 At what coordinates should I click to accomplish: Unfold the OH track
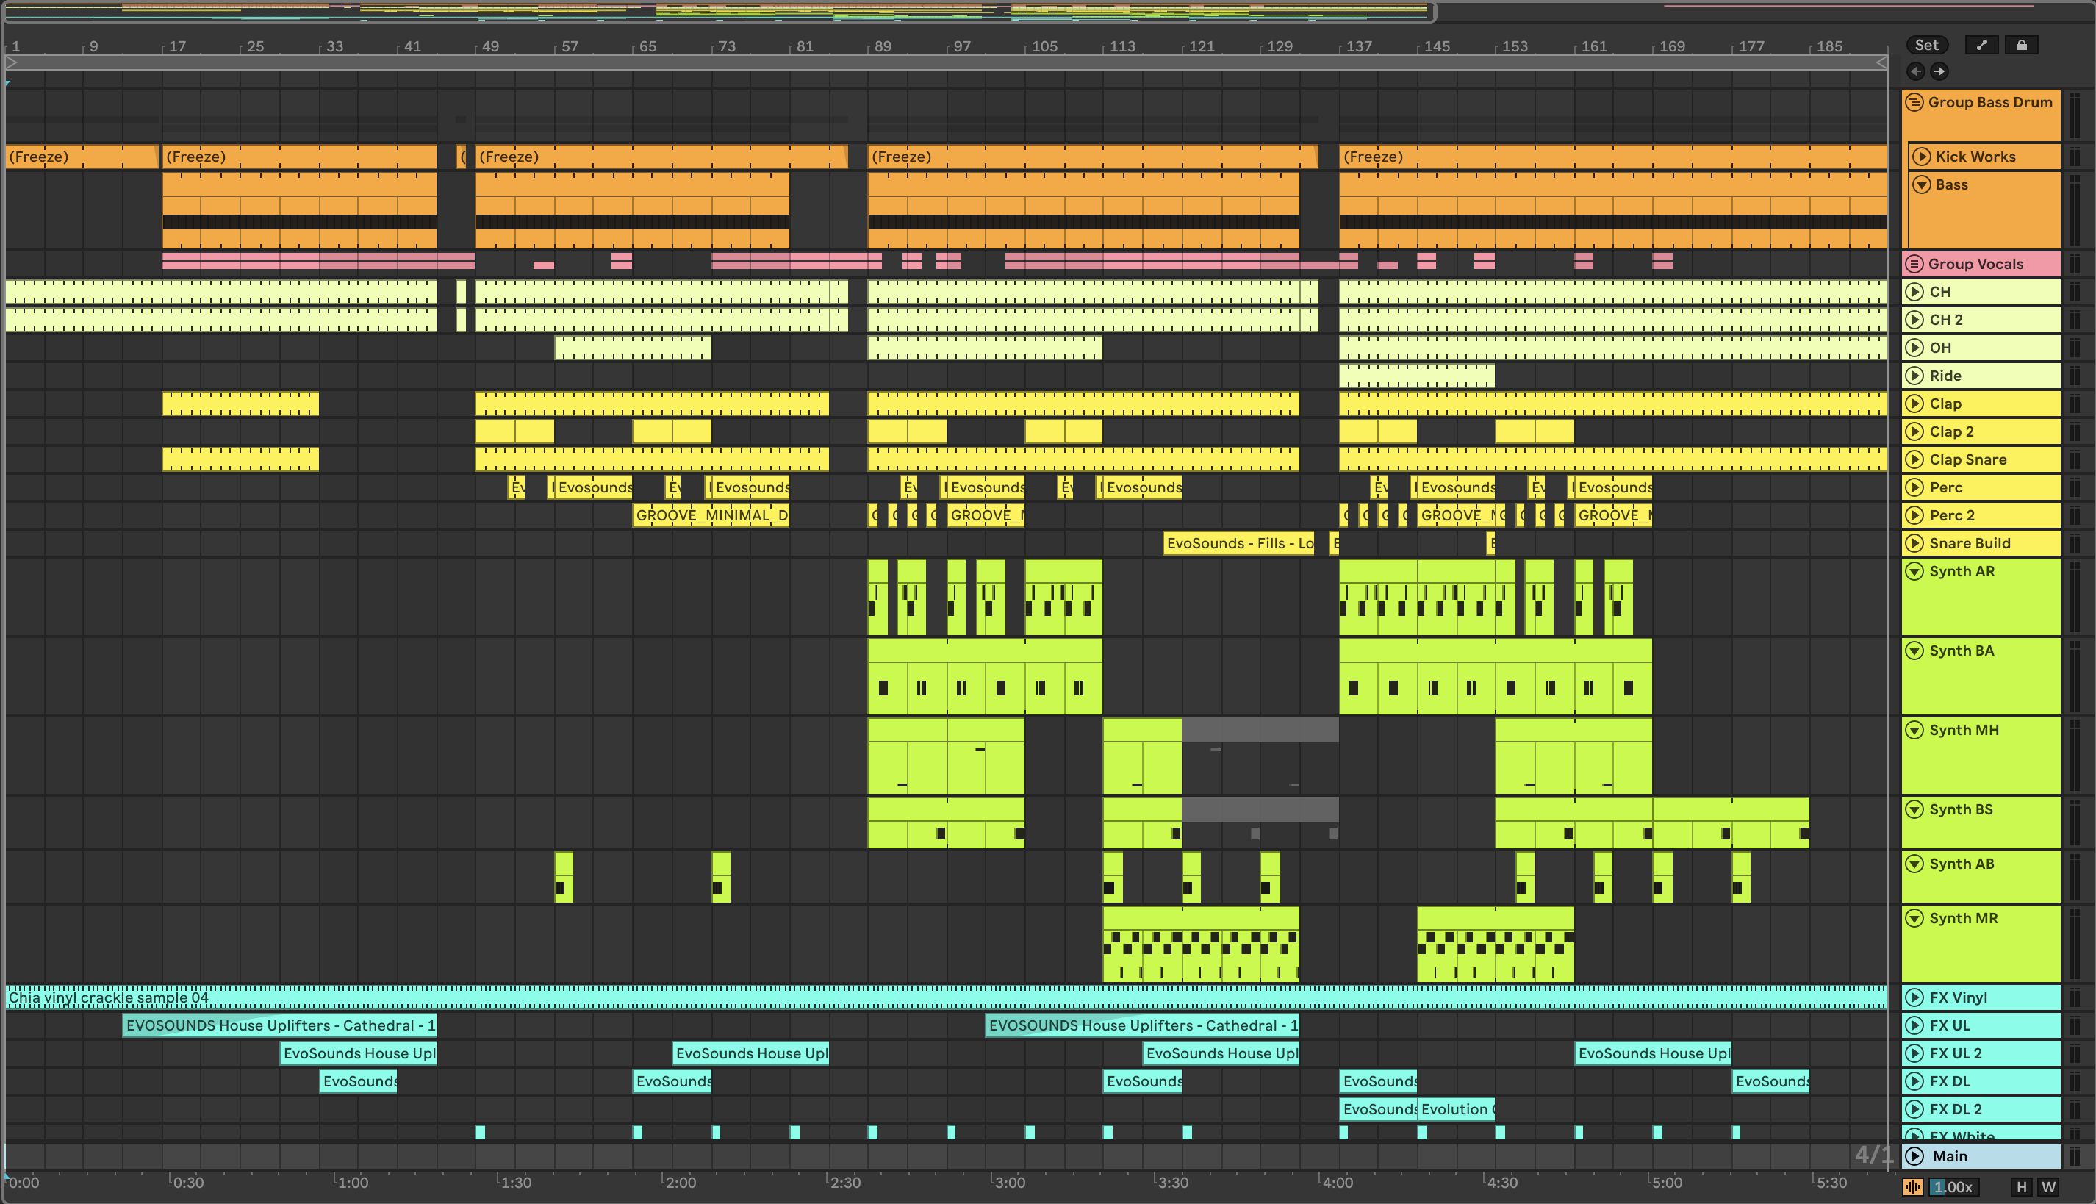[1915, 348]
